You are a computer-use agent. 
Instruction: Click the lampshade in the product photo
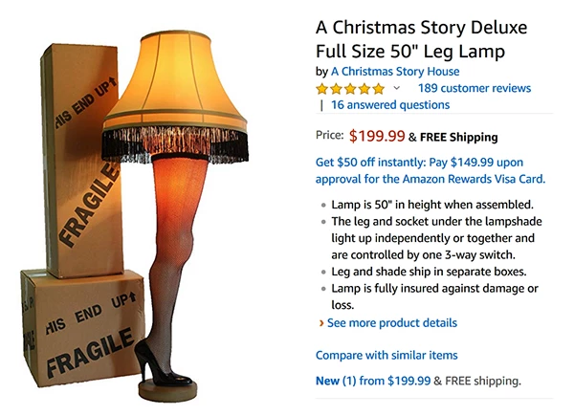175,97
